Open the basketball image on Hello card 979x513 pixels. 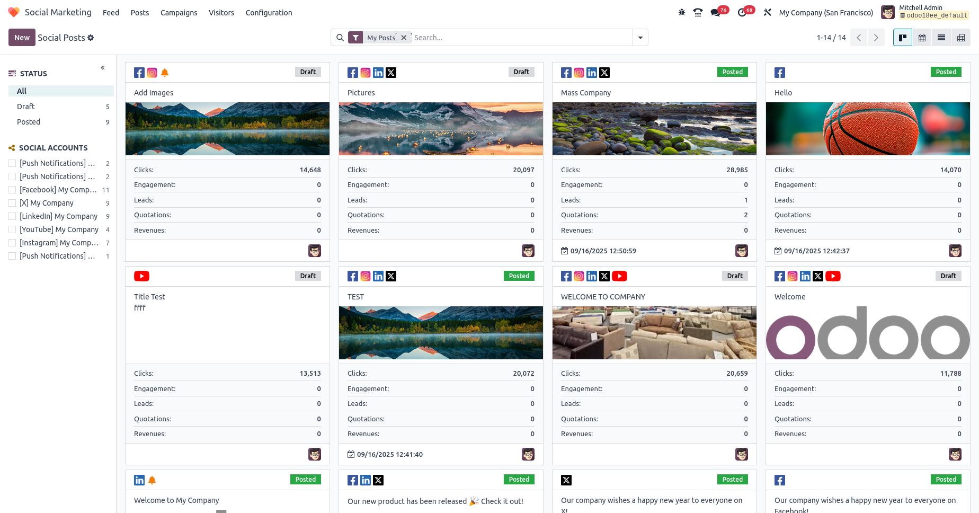click(x=868, y=129)
